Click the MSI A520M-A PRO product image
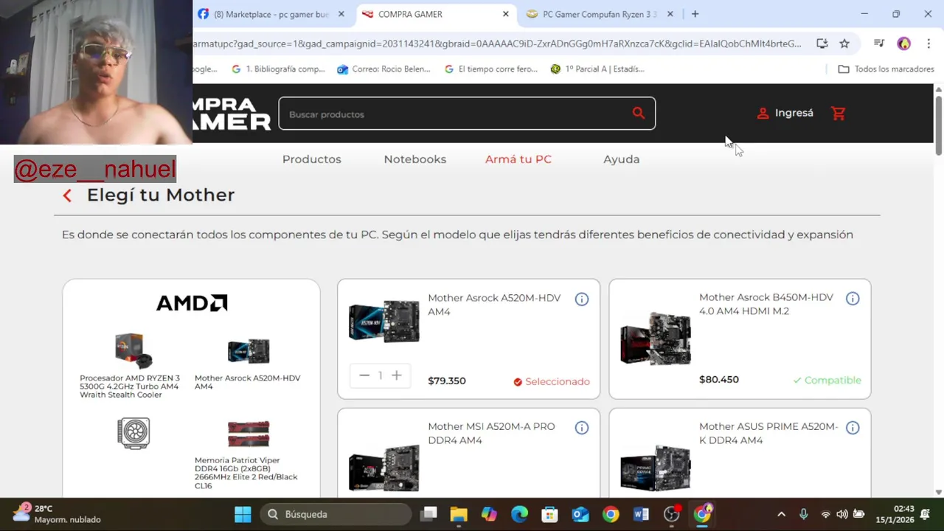Image resolution: width=944 pixels, height=531 pixels. [383, 468]
